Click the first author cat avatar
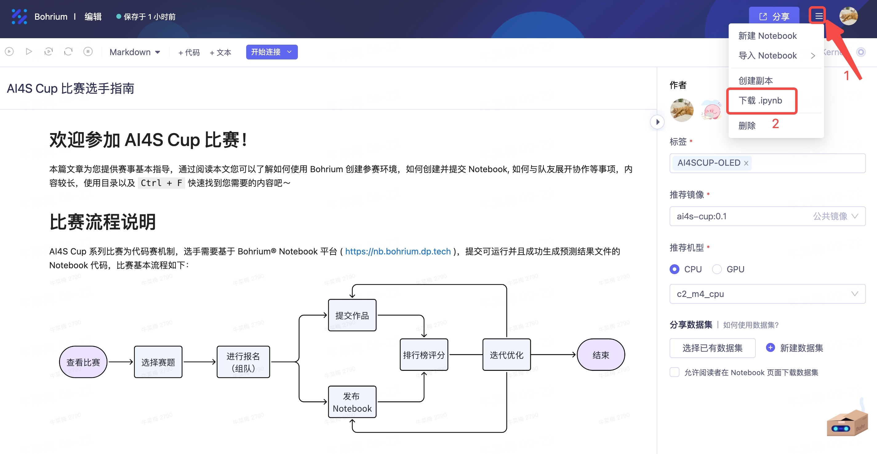 click(x=682, y=111)
